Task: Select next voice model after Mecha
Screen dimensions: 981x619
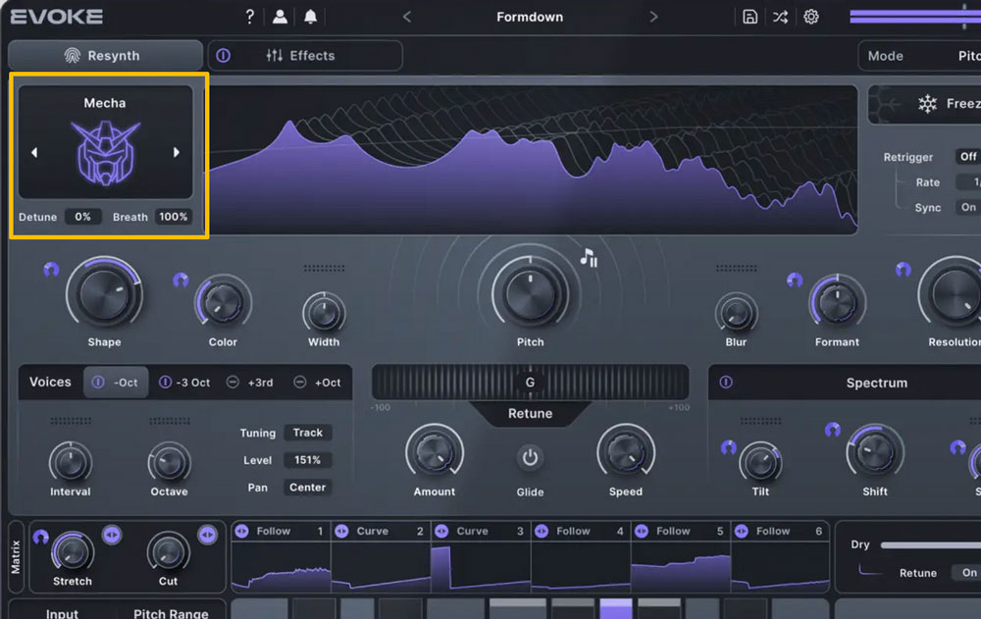Action: point(177,152)
